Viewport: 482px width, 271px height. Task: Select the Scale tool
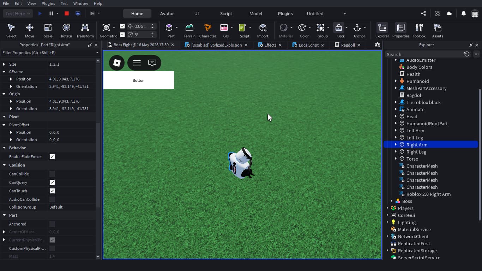pyautogui.click(x=48, y=30)
